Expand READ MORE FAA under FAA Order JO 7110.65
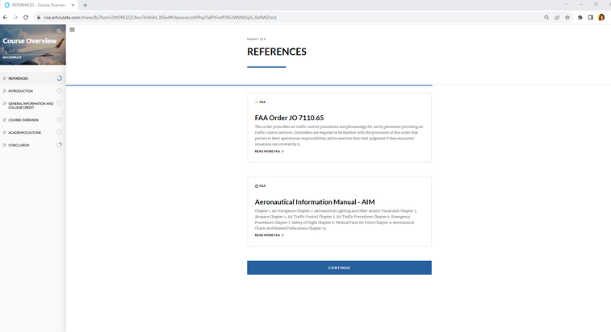This screenshot has width=611, height=332. (269, 151)
